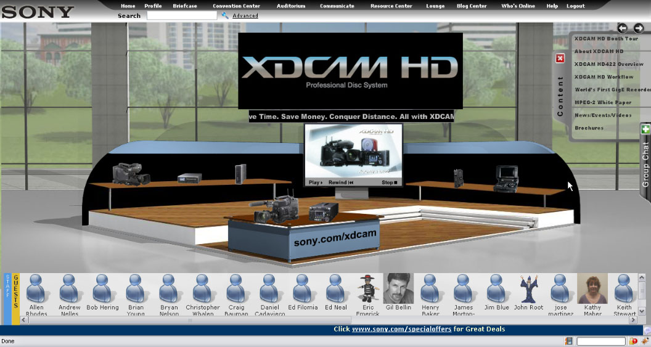Close the Content panel with red X
The height and width of the screenshot is (347, 651).
coord(560,58)
